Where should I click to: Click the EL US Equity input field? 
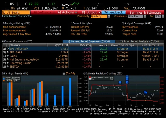tap(16, 13)
